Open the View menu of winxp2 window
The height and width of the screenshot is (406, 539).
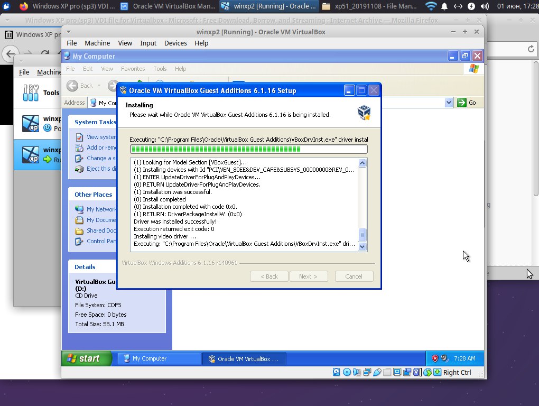[x=125, y=43]
